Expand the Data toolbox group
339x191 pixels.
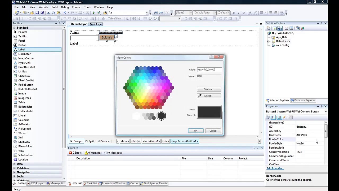click(x=14, y=164)
